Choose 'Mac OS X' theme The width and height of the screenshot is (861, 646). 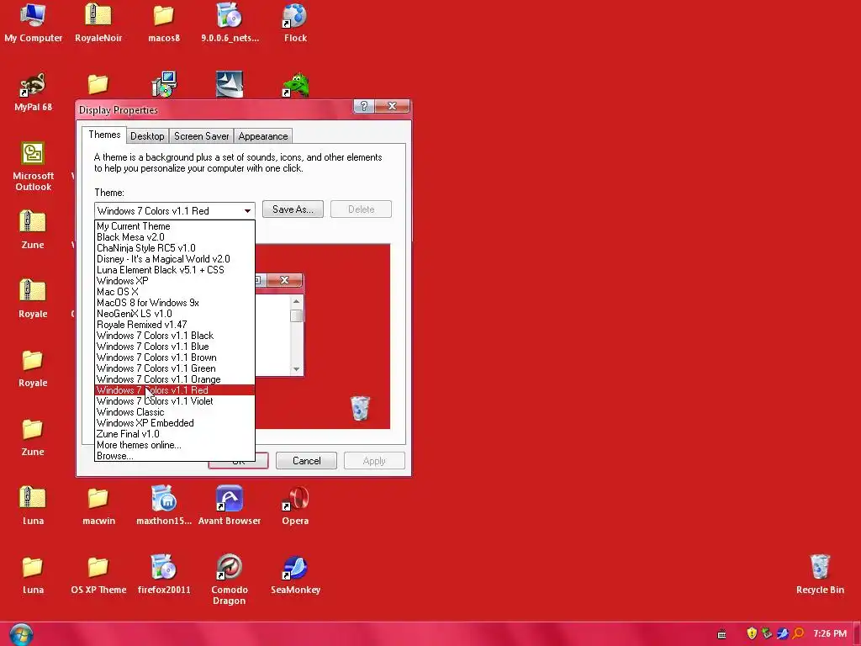click(175, 292)
